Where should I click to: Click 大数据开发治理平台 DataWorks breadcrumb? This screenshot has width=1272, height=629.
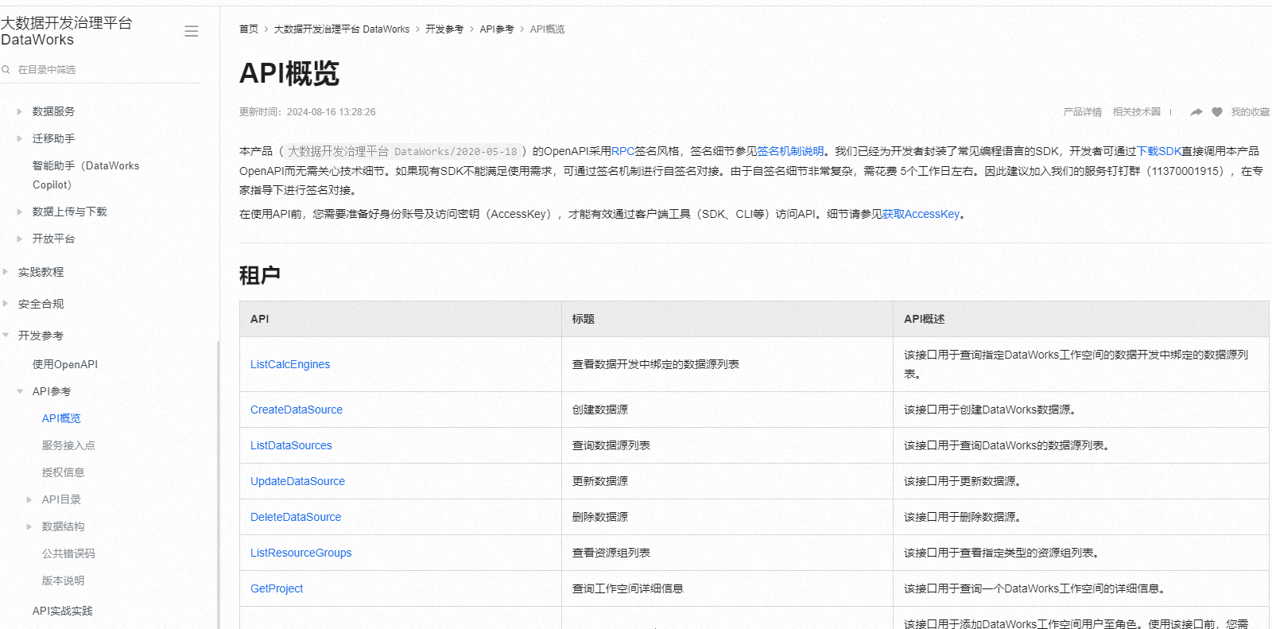point(342,29)
